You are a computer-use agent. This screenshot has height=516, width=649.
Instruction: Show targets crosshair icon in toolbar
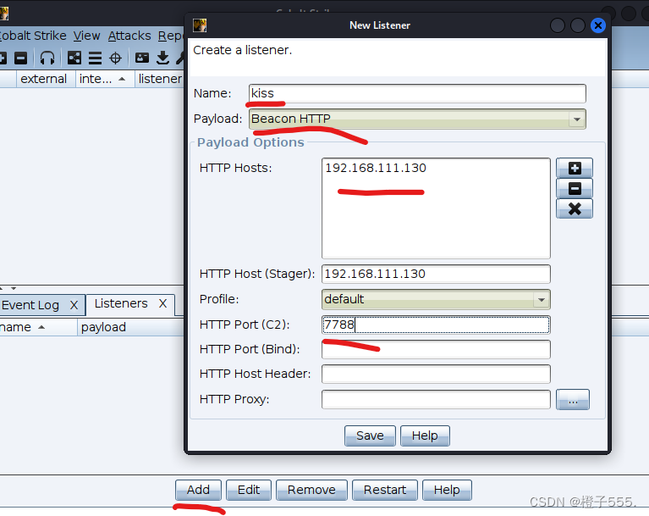pos(115,58)
